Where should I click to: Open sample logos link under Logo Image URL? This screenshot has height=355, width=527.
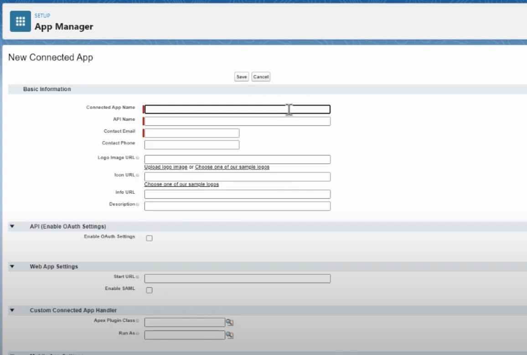(x=232, y=167)
